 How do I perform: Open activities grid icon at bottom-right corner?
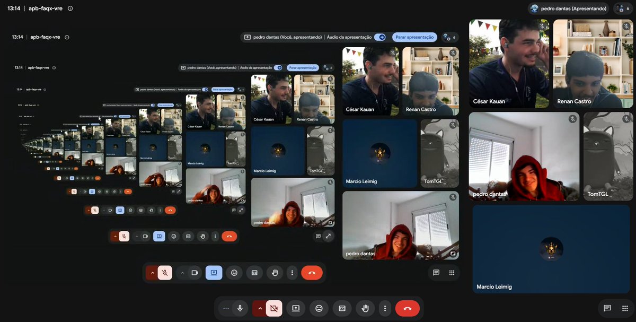[x=624, y=308]
